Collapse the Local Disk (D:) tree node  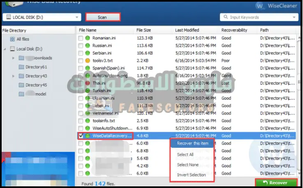[5, 49]
